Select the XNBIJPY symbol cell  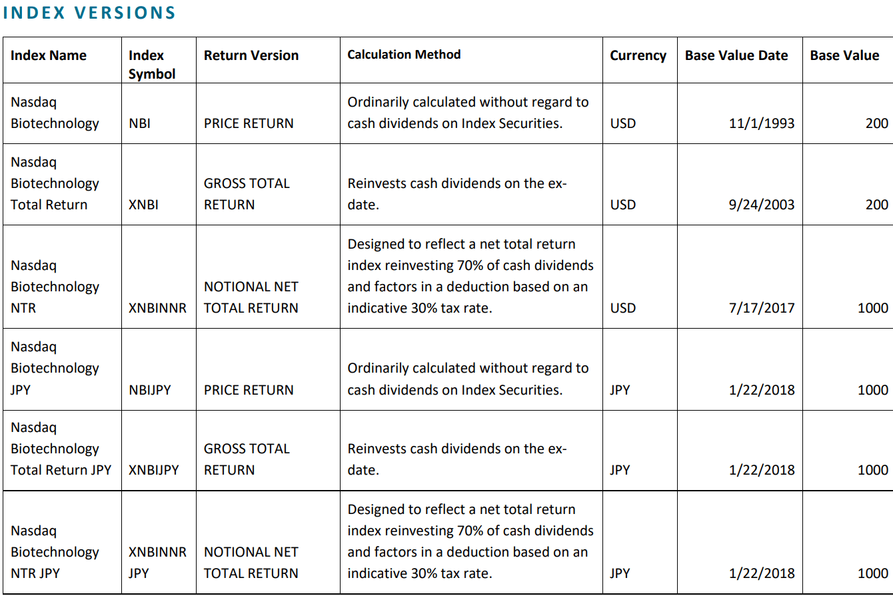pyautogui.click(x=153, y=470)
